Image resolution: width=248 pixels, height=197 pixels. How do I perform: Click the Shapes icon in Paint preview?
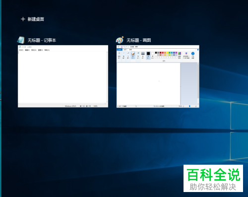click(138, 53)
